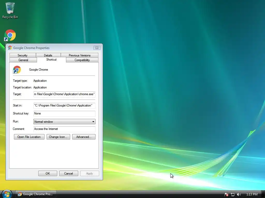Focus the Shortcut key field
Viewport: 265px width, 198px height.
[64, 113]
